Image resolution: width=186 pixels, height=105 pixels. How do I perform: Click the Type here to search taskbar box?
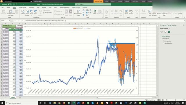pos(21,103)
